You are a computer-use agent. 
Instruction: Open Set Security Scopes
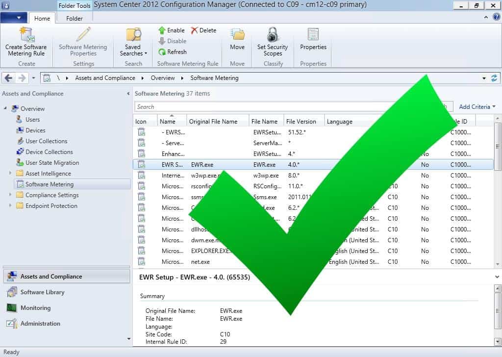(x=273, y=42)
